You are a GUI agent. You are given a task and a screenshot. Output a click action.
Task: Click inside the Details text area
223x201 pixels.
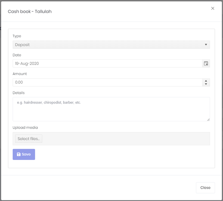(111, 109)
